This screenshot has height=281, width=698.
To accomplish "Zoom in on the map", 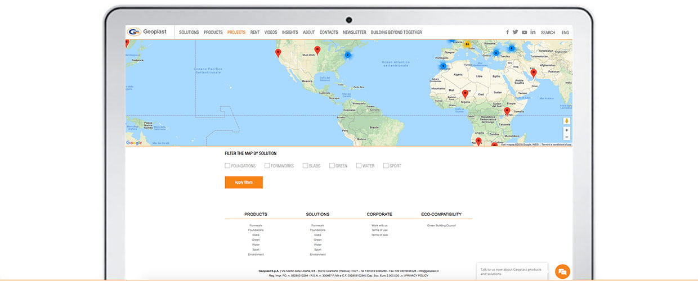I will click(566, 130).
